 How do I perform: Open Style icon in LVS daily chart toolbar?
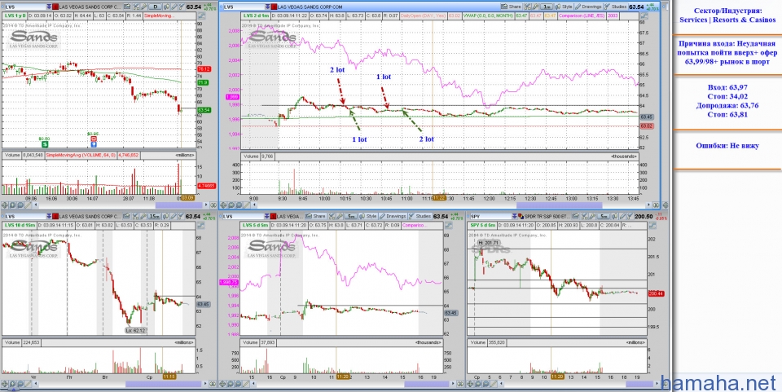coord(166,7)
